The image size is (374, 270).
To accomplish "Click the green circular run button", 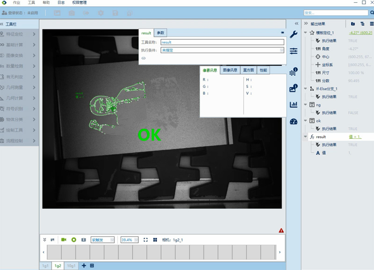I will coord(73,240).
